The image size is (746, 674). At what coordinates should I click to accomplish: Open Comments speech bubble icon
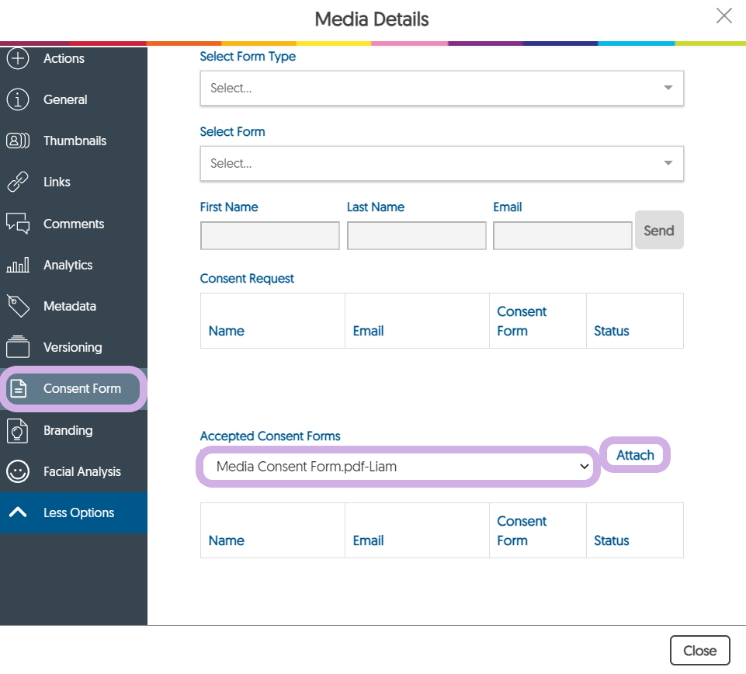click(x=17, y=224)
